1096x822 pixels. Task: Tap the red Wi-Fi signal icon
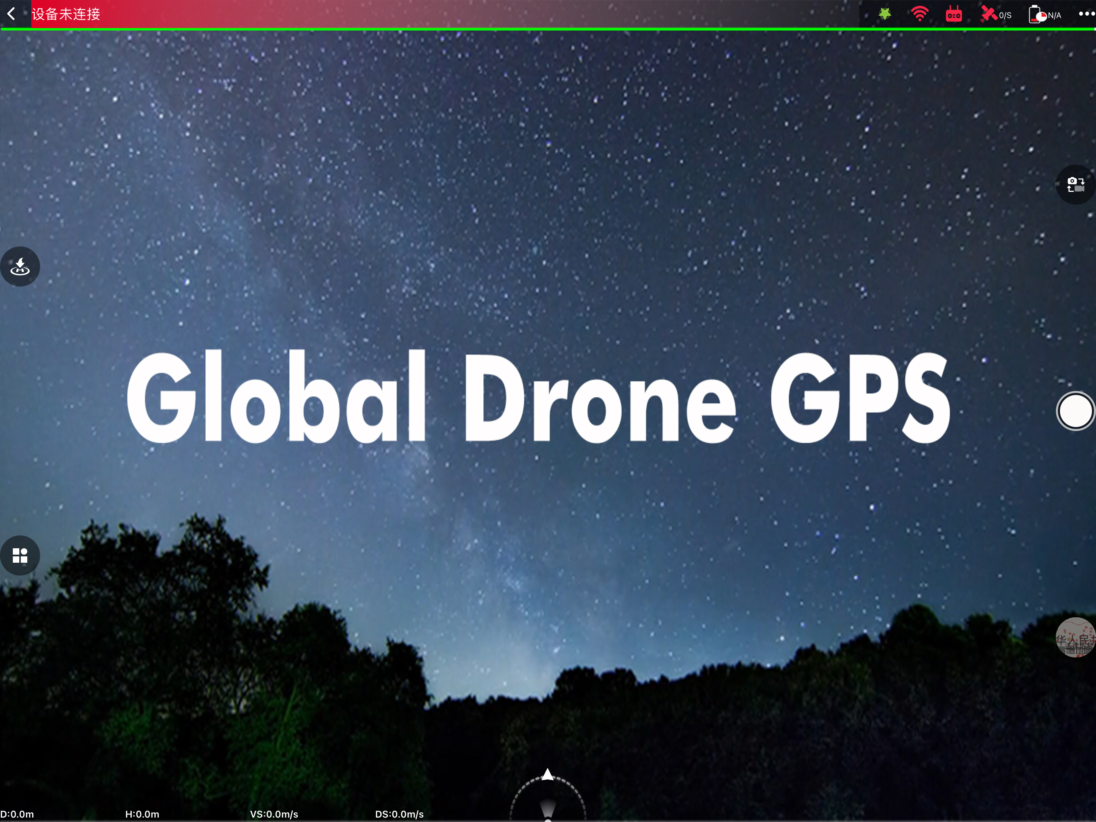pos(919,14)
